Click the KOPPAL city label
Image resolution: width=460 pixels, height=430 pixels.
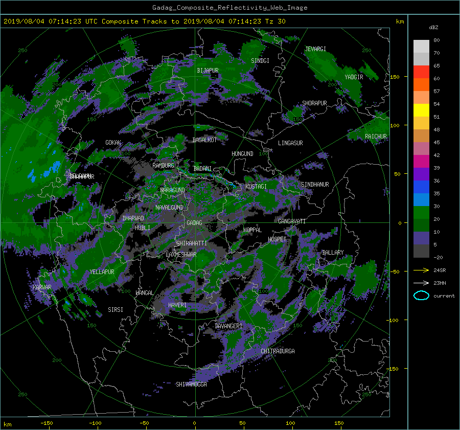click(252, 230)
